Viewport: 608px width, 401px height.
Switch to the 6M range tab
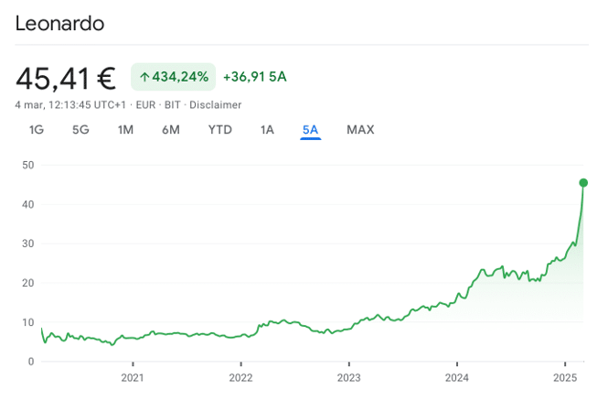[171, 130]
